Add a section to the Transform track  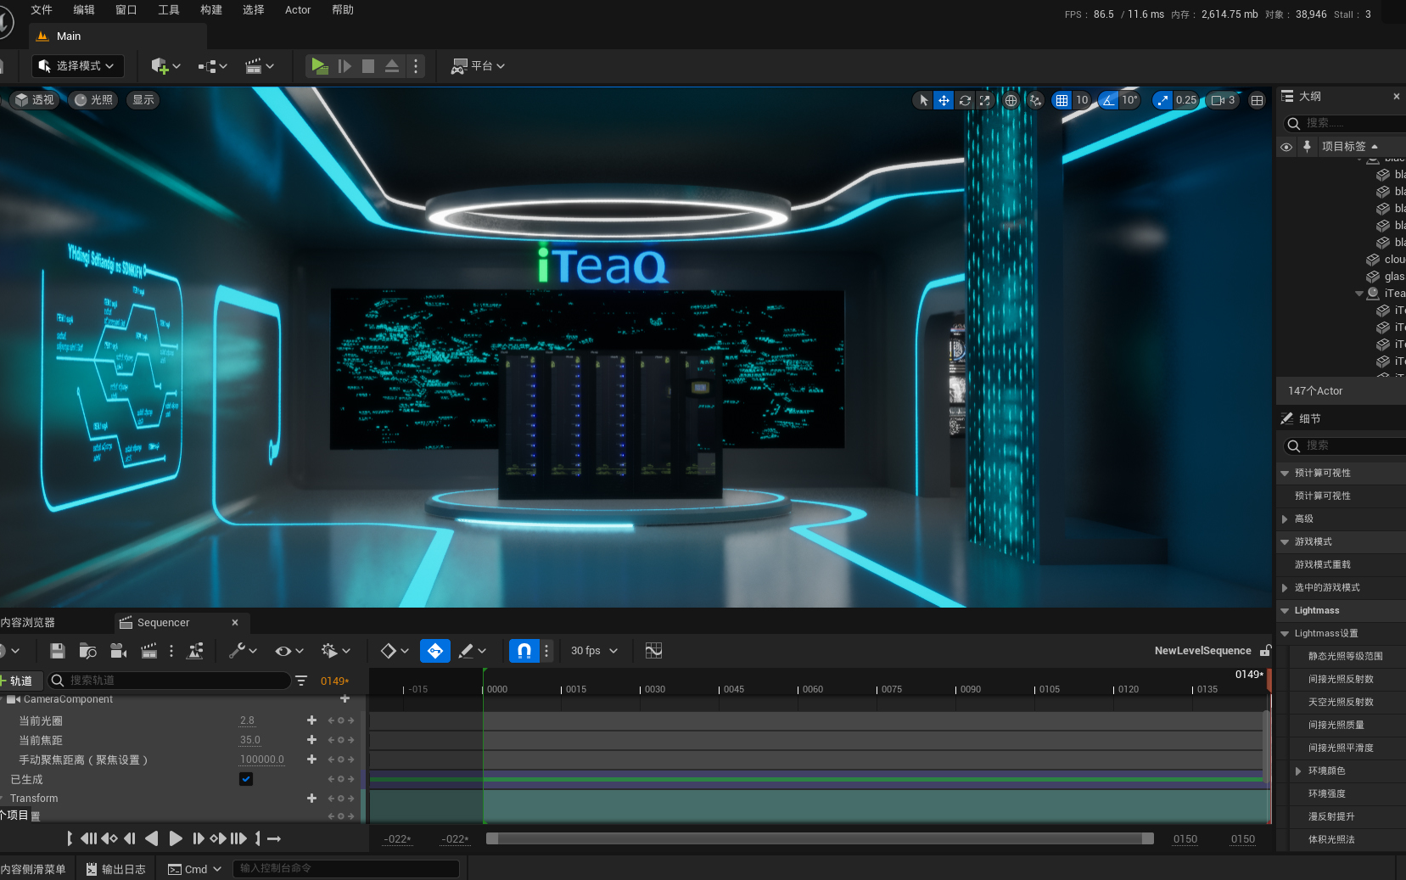311,799
